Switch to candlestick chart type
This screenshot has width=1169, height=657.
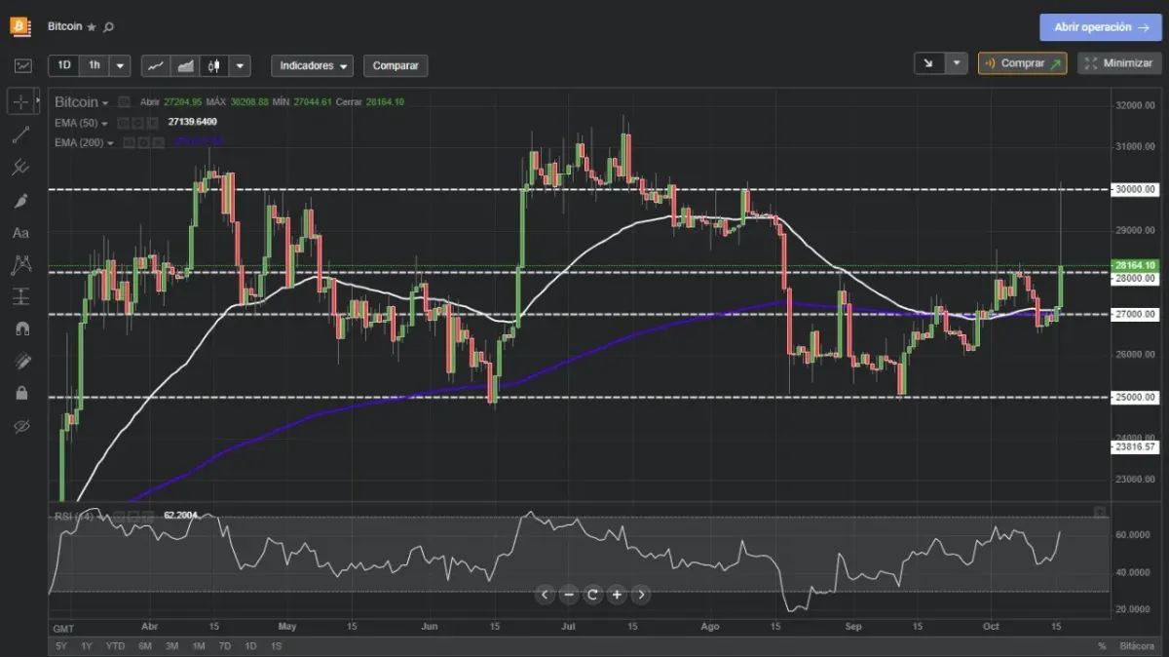tap(214, 66)
